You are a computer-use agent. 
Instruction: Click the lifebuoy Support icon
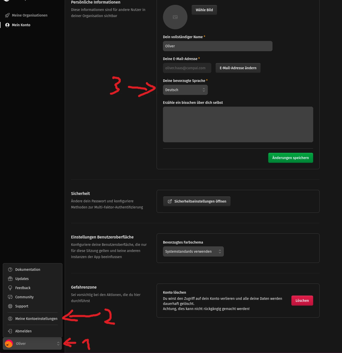tap(10, 306)
